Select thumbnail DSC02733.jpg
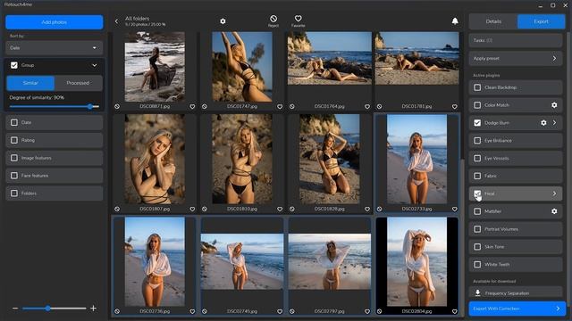This screenshot has height=321, width=572. [416, 160]
